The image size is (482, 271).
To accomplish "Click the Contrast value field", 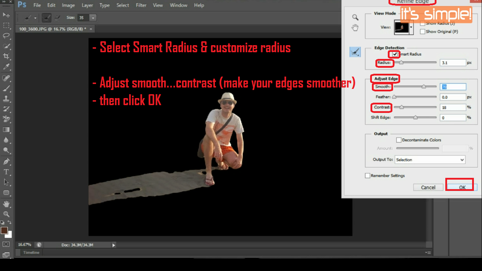I will point(453,107).
